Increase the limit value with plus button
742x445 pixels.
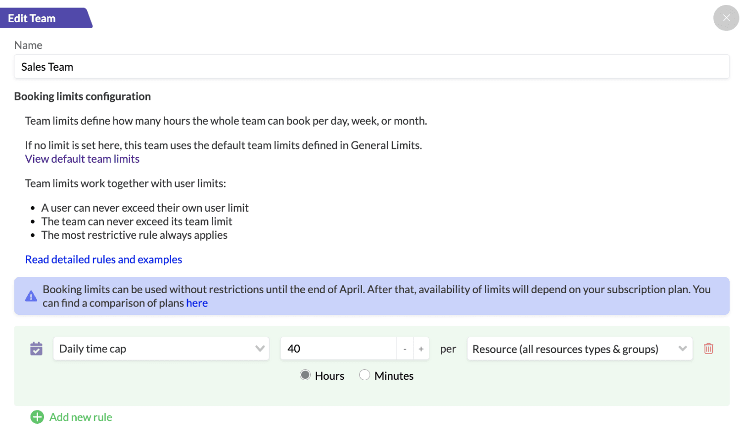click(x=421, y=349)
